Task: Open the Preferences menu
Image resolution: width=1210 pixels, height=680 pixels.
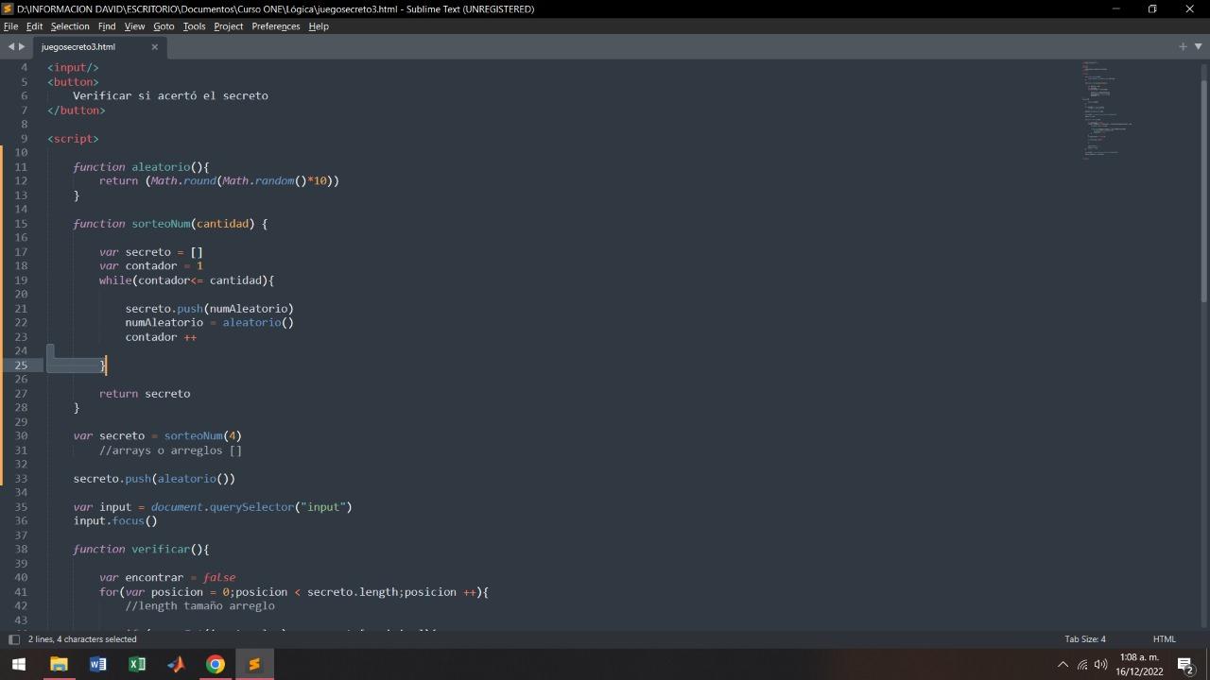Action: coord(276,26)
